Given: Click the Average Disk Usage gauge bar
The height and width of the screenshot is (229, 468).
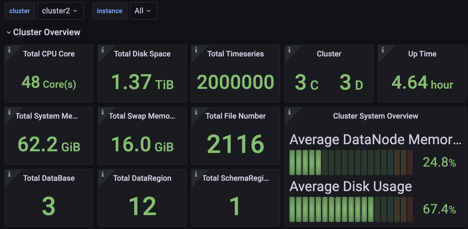Looking at the screenshot, I should point(351,209).
